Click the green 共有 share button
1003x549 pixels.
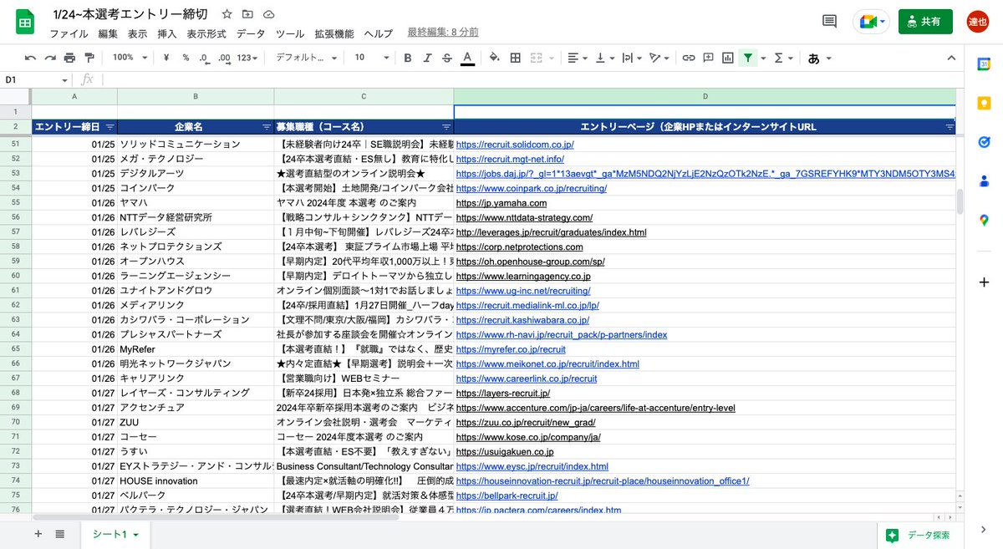(925, 22)
